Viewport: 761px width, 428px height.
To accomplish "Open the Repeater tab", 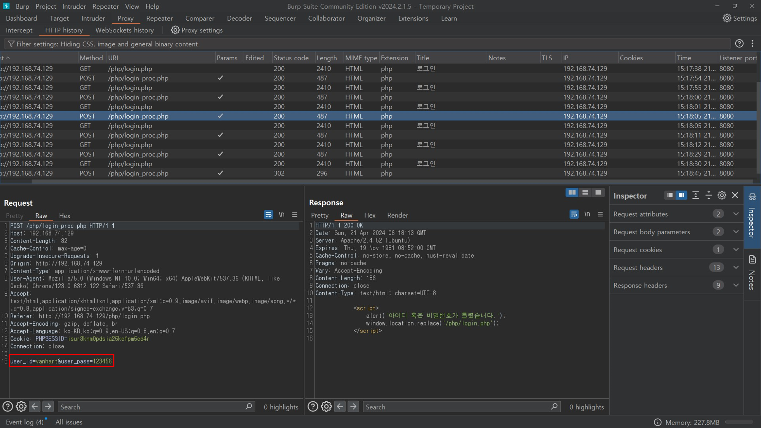I will [159, 18].
